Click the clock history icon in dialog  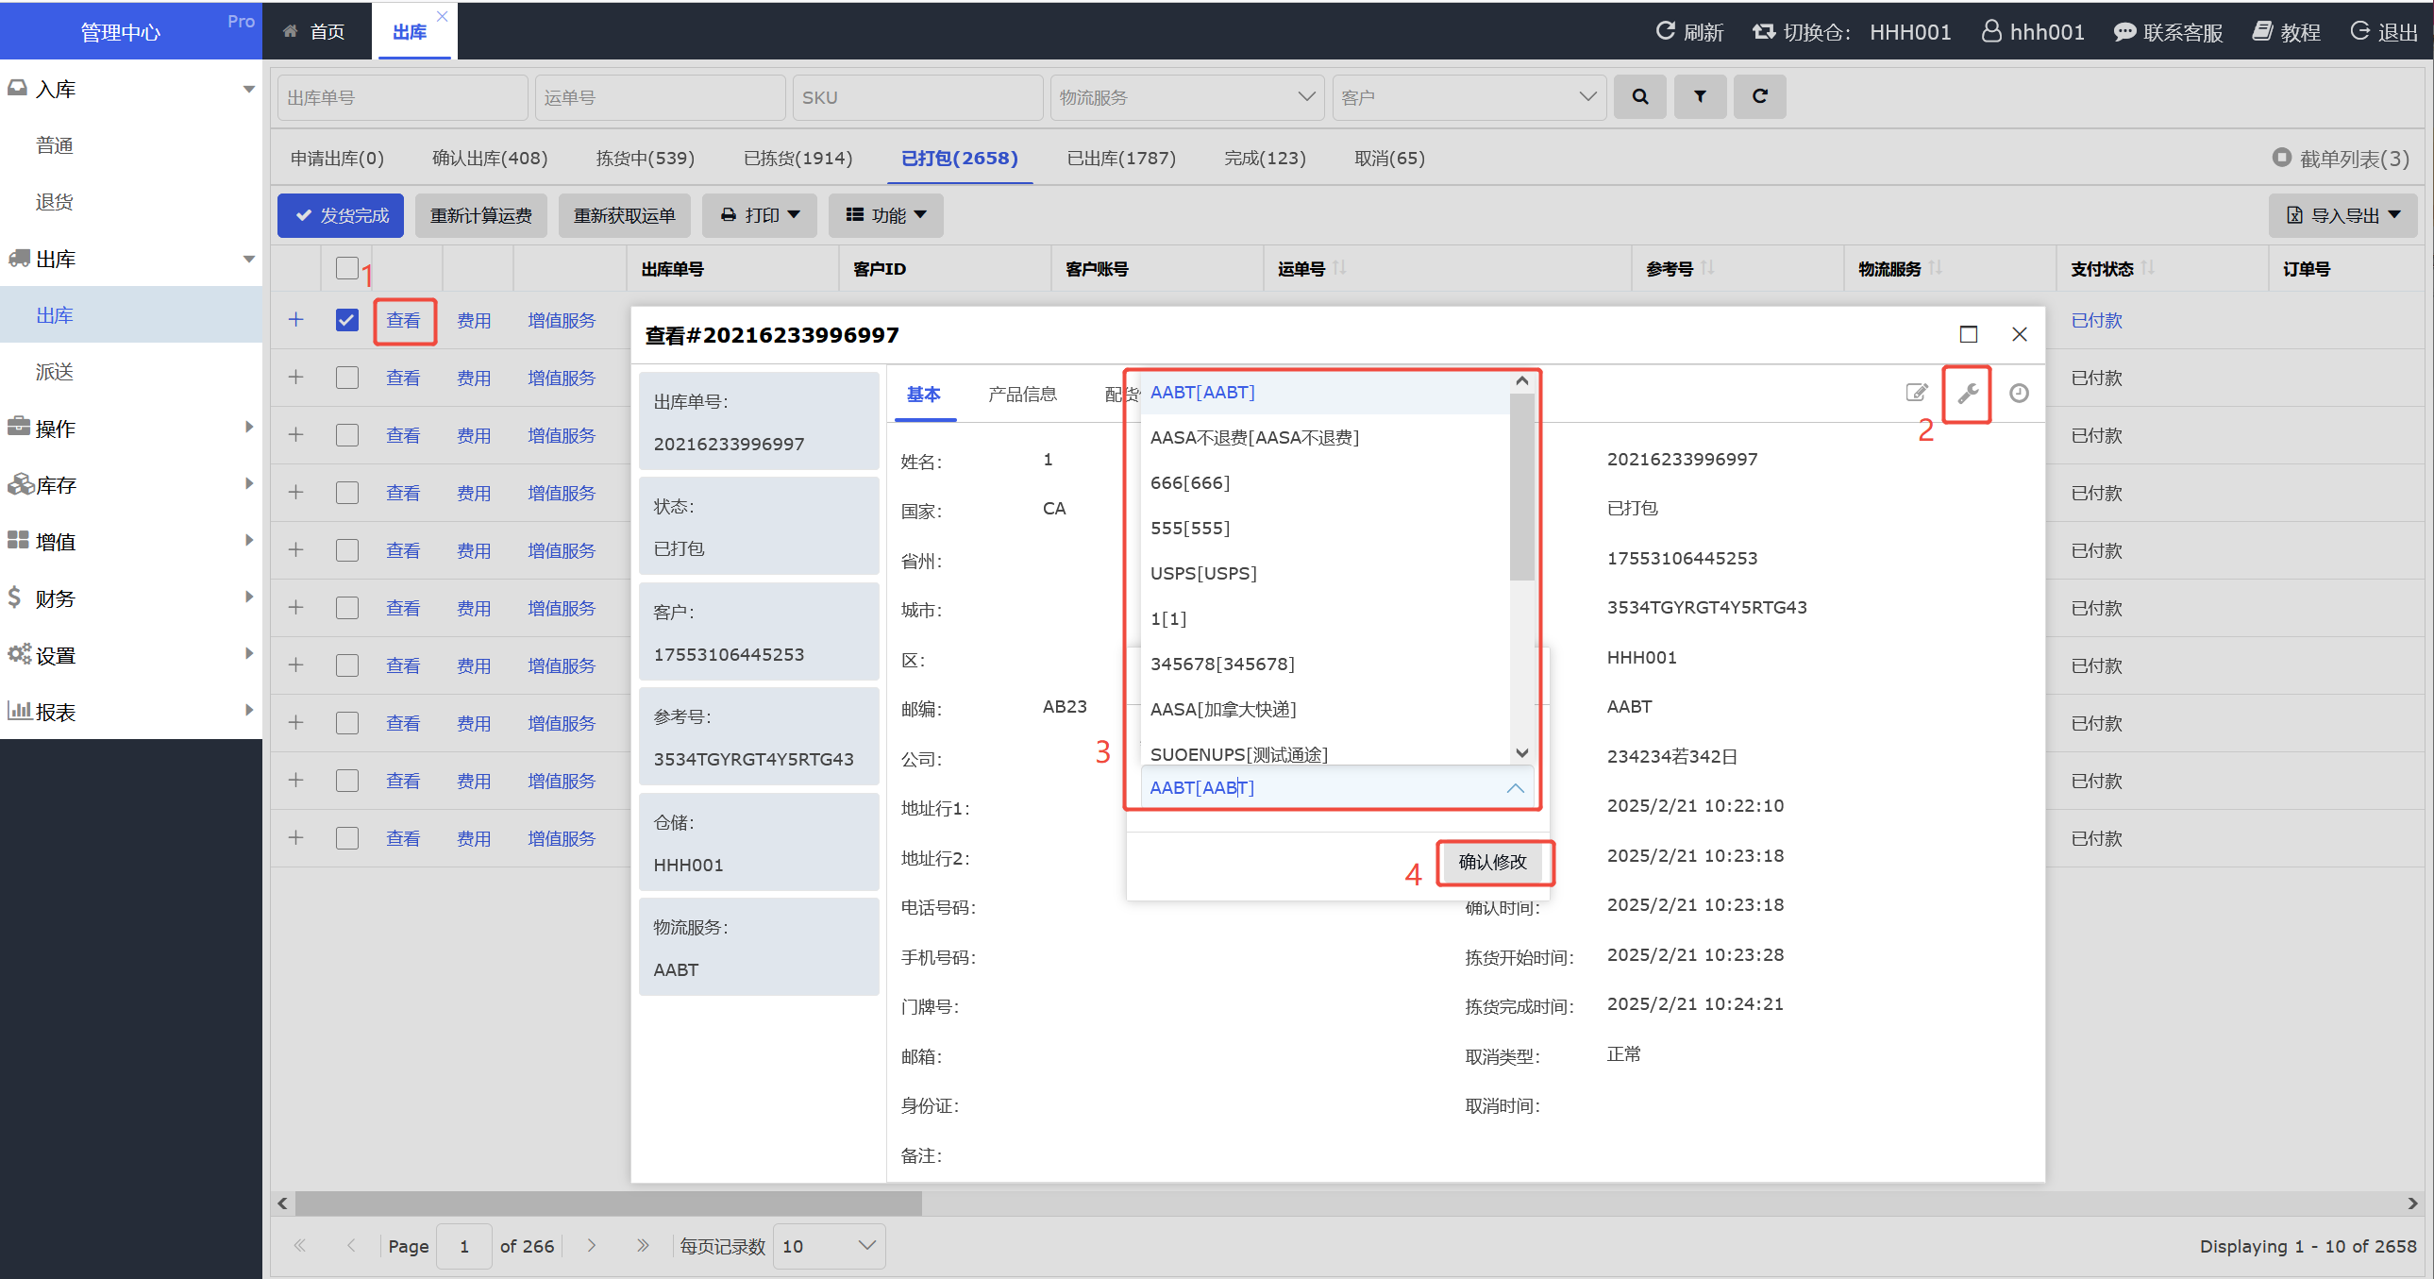(x=2019, y=394)
